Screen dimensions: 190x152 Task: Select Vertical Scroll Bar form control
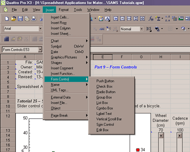(x=111, y=119)
